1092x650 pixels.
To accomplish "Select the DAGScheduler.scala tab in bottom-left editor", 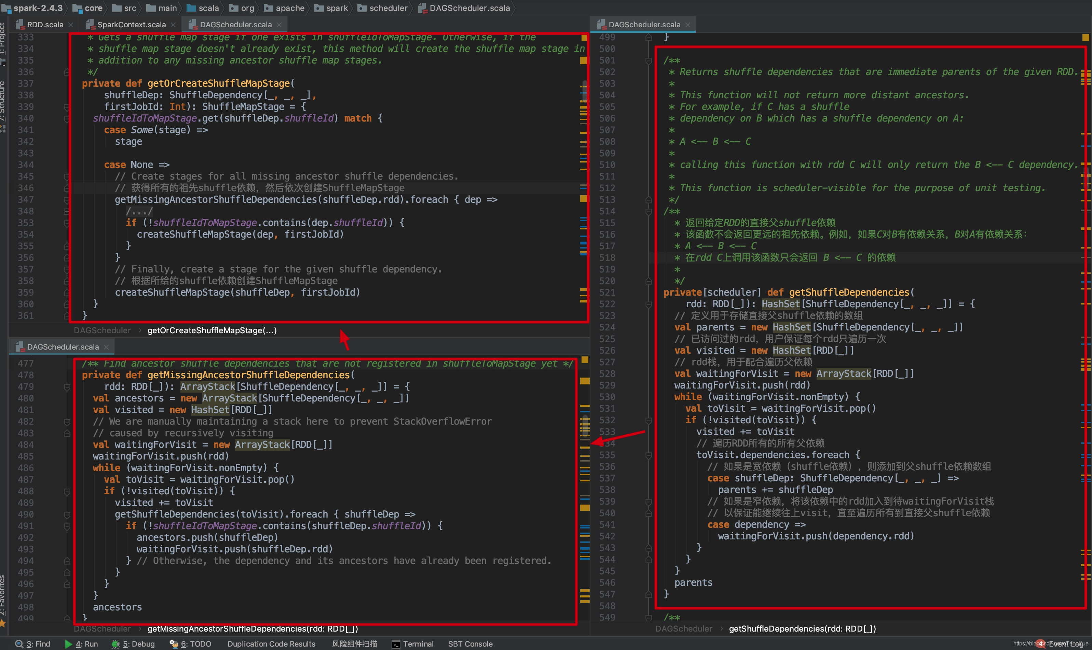I will pyautogui.click(x=63, y=347).
